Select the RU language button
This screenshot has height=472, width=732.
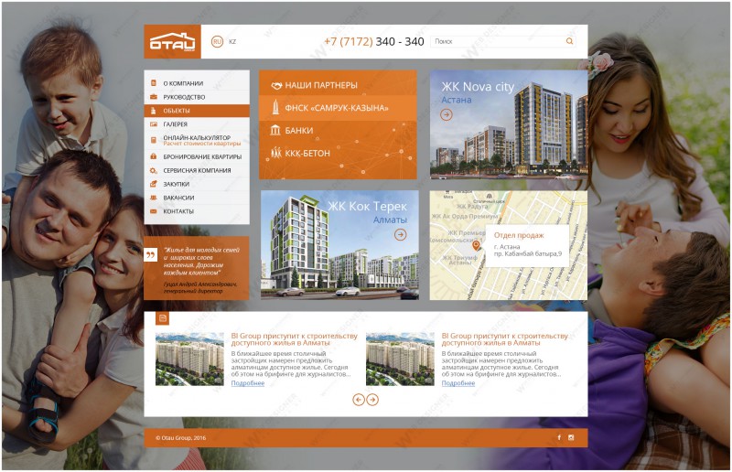pos(217,41)
